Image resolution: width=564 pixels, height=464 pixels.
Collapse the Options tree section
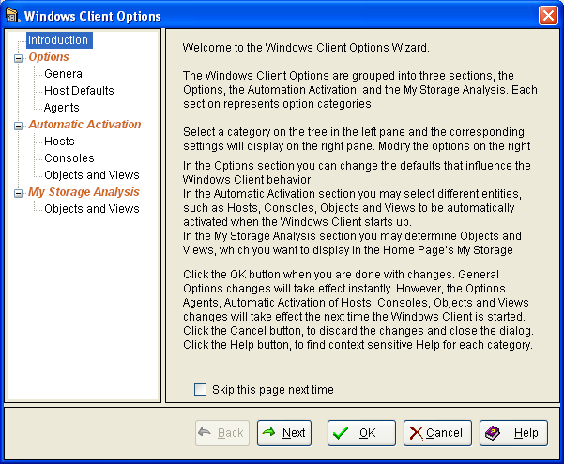coord(18,58)
